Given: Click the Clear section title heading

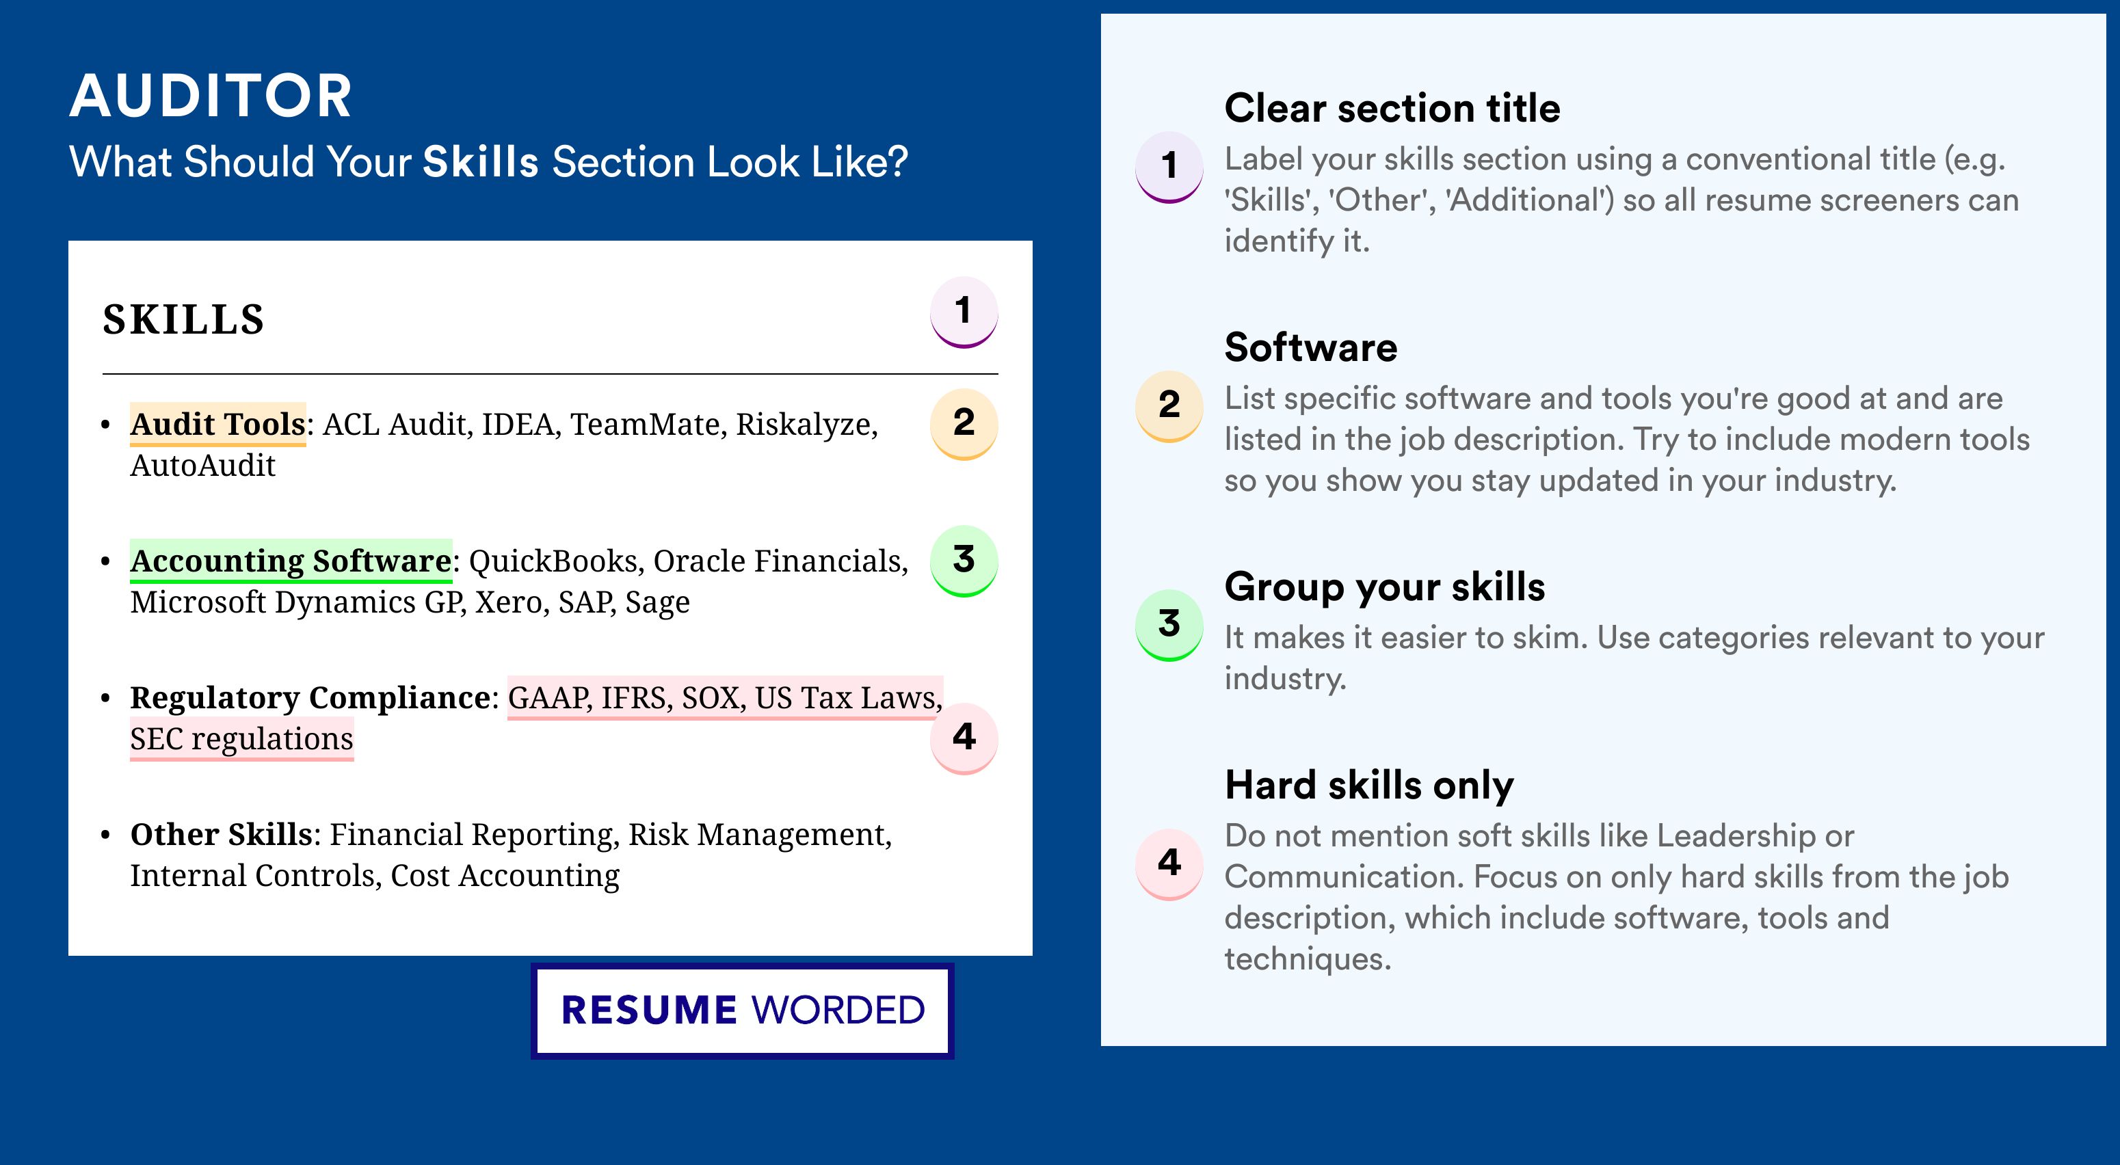Looking at the screenshot, I should point(1392,108).
